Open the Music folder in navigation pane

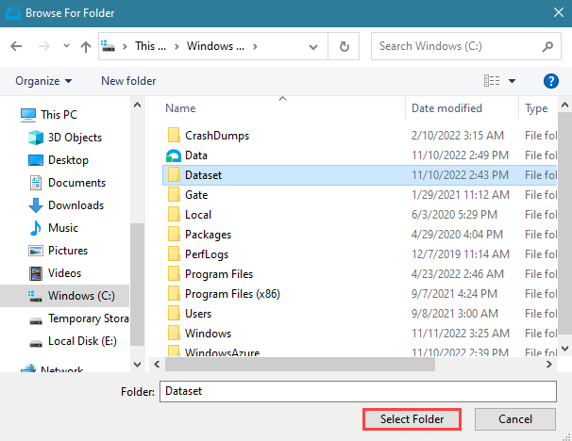point(62,228)
